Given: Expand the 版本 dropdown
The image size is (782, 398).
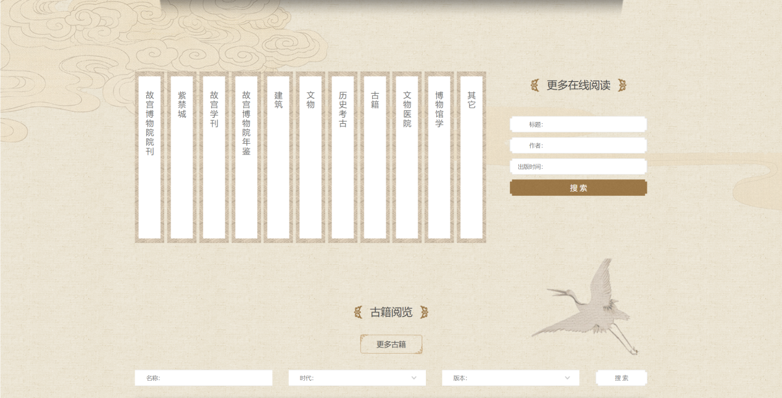Looking at the screenshot, I should coord(510,378).
